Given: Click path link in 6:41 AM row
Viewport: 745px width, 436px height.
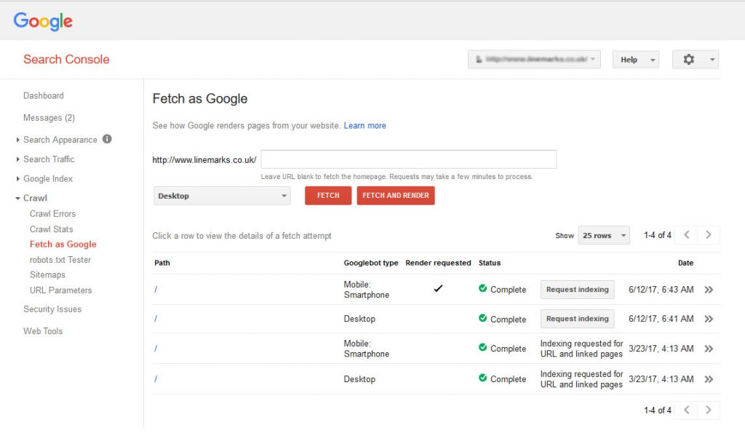Looking at the screenshot, I should click(x=156, y=319).
